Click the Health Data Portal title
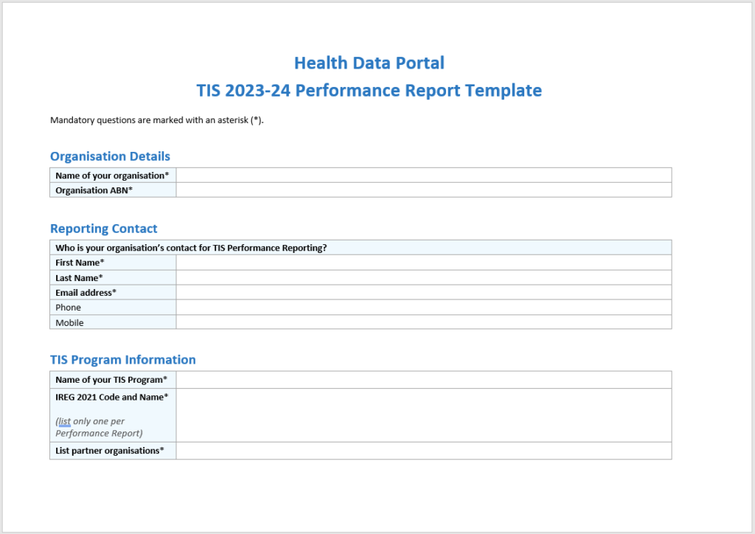Viewport: 755px width, 534px height. 369,63
